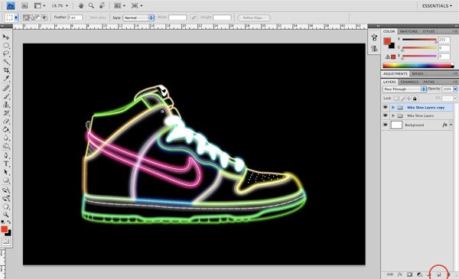Select the Blur tool
This screenshot has height=279, width=459.
click(x=6, y=138)
